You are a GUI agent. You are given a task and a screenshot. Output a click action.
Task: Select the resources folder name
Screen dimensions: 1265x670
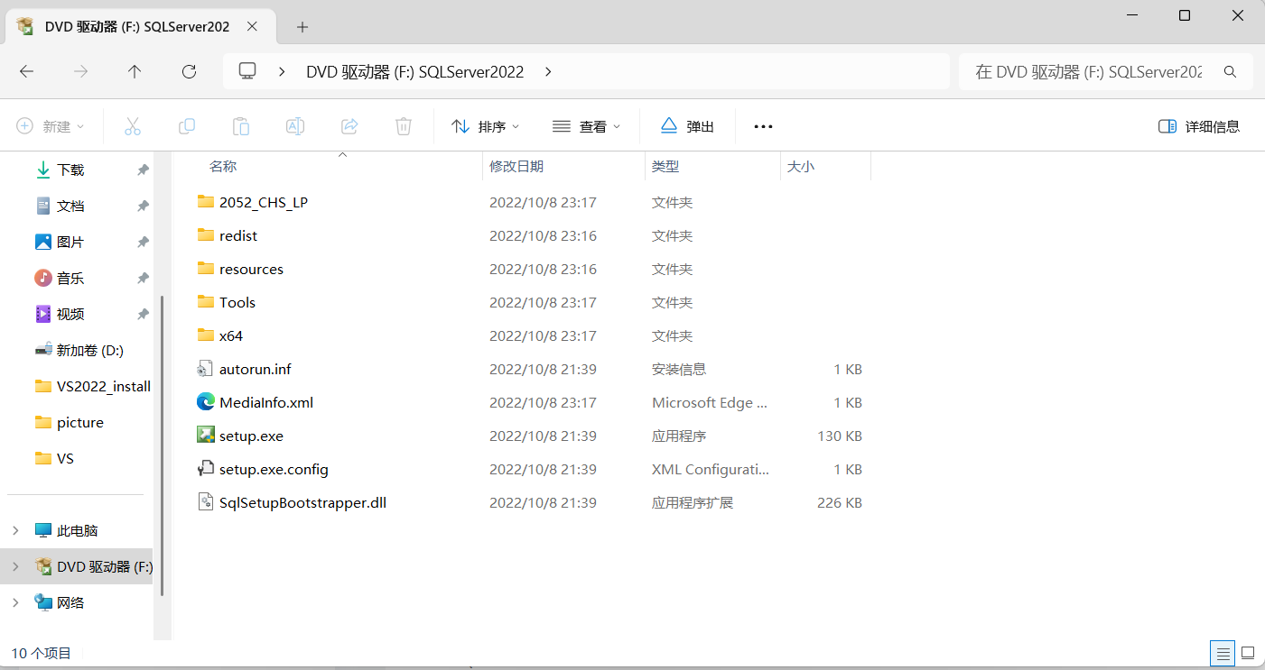coord(251,269)
